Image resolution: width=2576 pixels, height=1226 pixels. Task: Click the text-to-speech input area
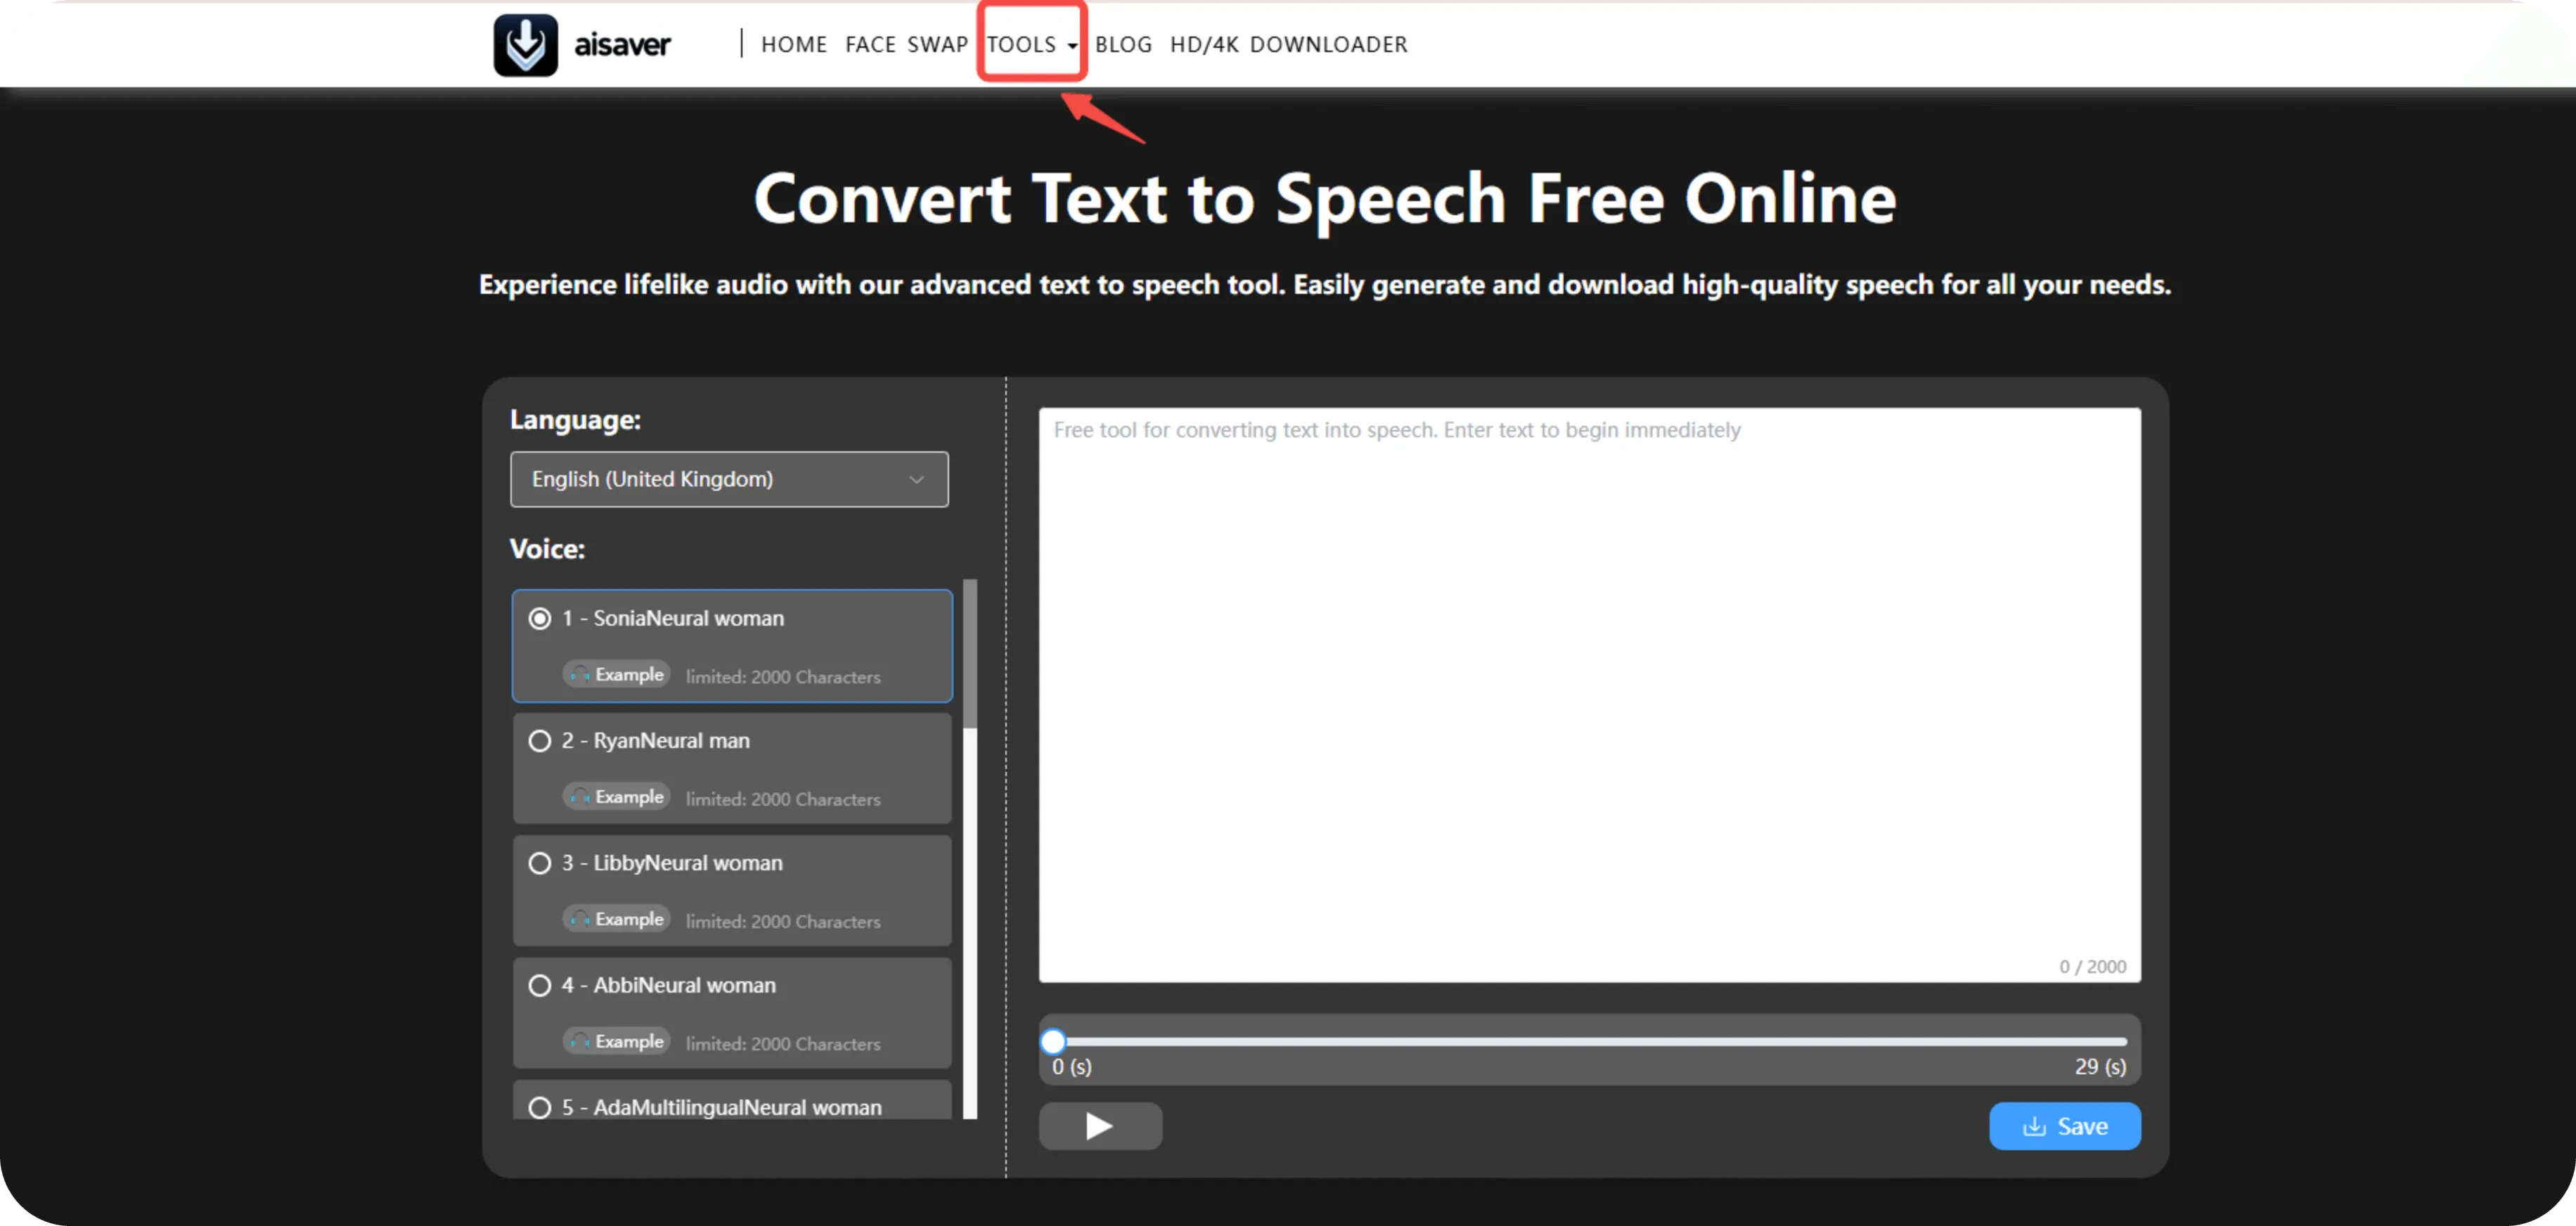click(x=1590, y=694)
